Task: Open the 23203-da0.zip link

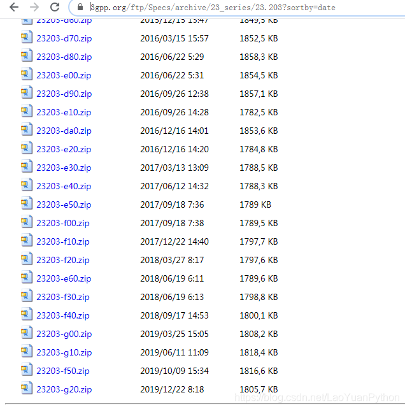Action: coord(64,131)
